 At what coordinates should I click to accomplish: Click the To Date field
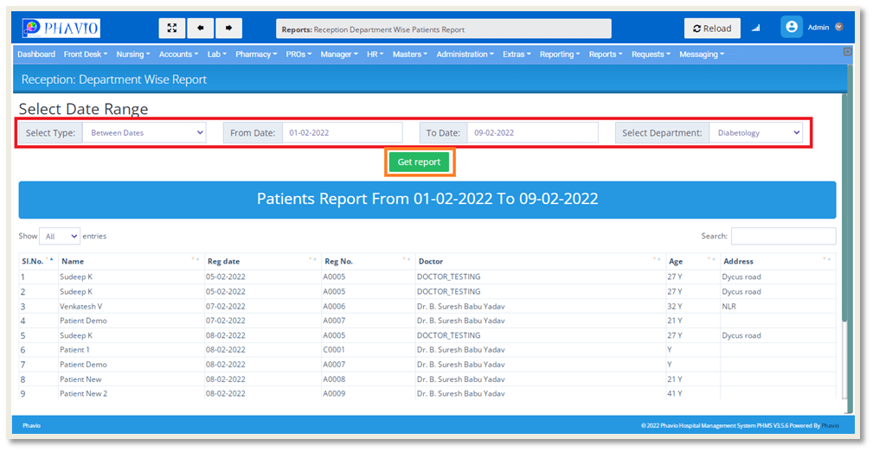tap(532, 133)
